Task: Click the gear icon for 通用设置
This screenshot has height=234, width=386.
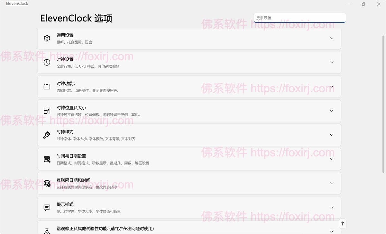Action: [x=47, y=38]
